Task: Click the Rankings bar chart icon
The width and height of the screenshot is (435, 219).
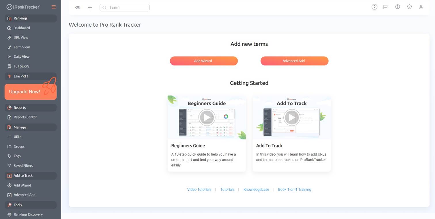Action: coord(9,18)
